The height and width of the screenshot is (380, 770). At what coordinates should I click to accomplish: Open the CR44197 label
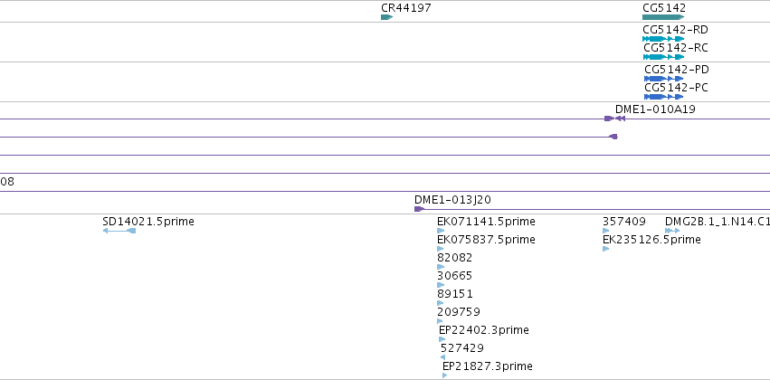pyautogui.click(x=406, y=8)
